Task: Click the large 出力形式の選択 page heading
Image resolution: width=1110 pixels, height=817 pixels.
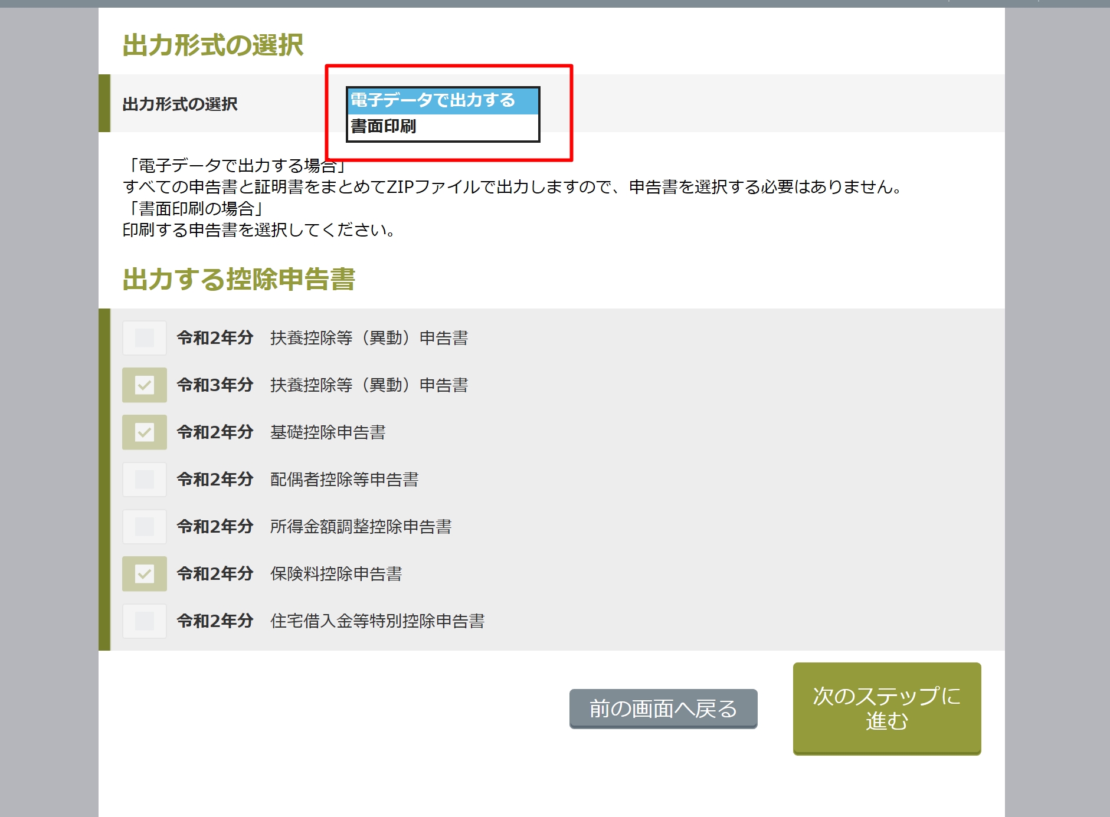Action: [213, 45]
